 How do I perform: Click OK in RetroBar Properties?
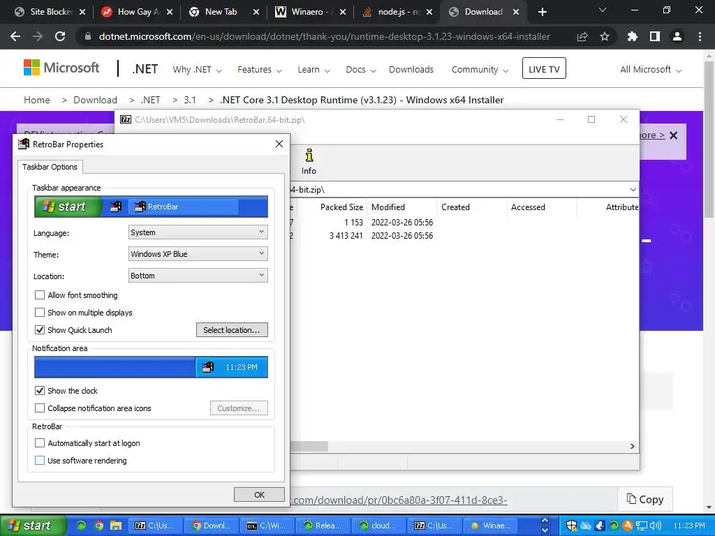click(259, 495)
